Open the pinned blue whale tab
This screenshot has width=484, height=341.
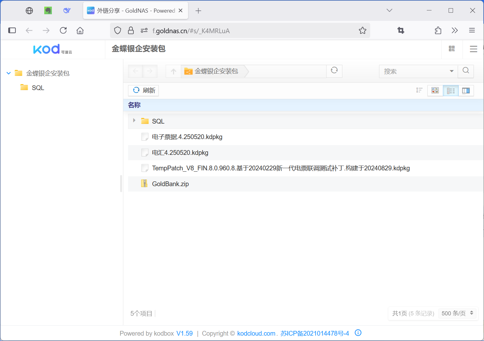pos(67,10)
